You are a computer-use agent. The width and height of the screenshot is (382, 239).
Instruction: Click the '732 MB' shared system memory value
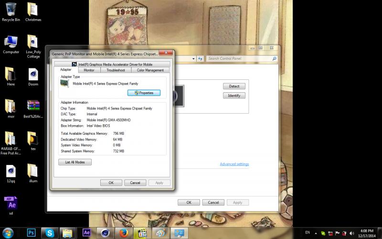tap(118, 151)
